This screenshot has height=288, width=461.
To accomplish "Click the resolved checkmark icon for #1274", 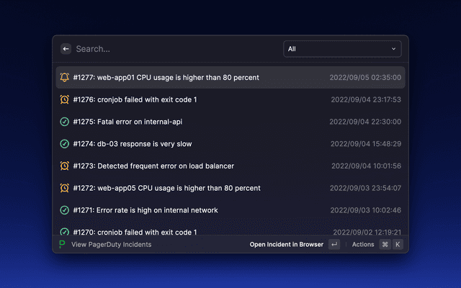I will (65, 144).
